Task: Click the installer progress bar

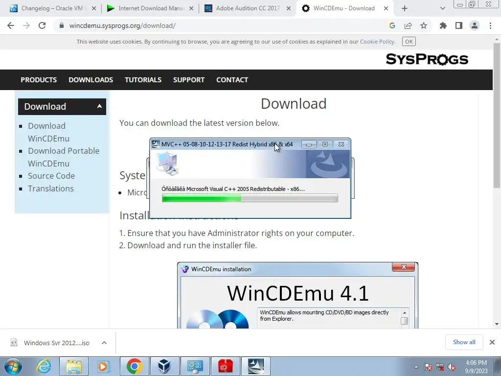Action: click(250, 198)
